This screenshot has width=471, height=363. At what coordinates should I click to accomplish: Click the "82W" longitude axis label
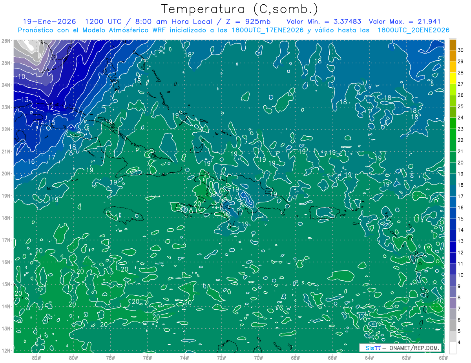point(36,358)
